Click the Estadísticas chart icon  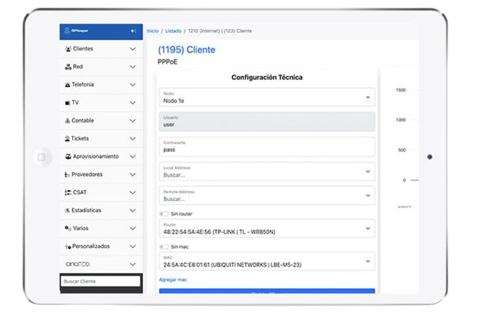(68, 210)
